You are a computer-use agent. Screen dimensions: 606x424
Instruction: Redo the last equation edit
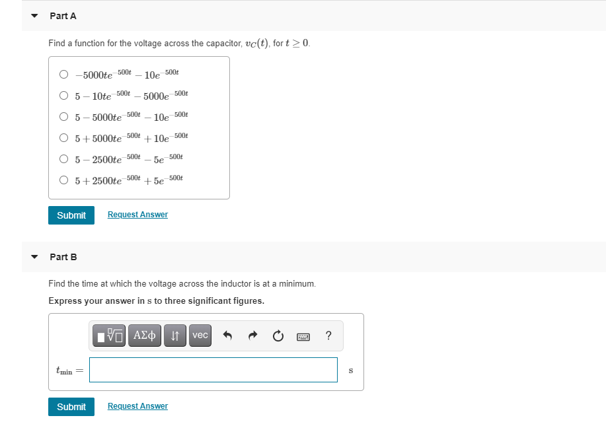[x=252, y=336]
